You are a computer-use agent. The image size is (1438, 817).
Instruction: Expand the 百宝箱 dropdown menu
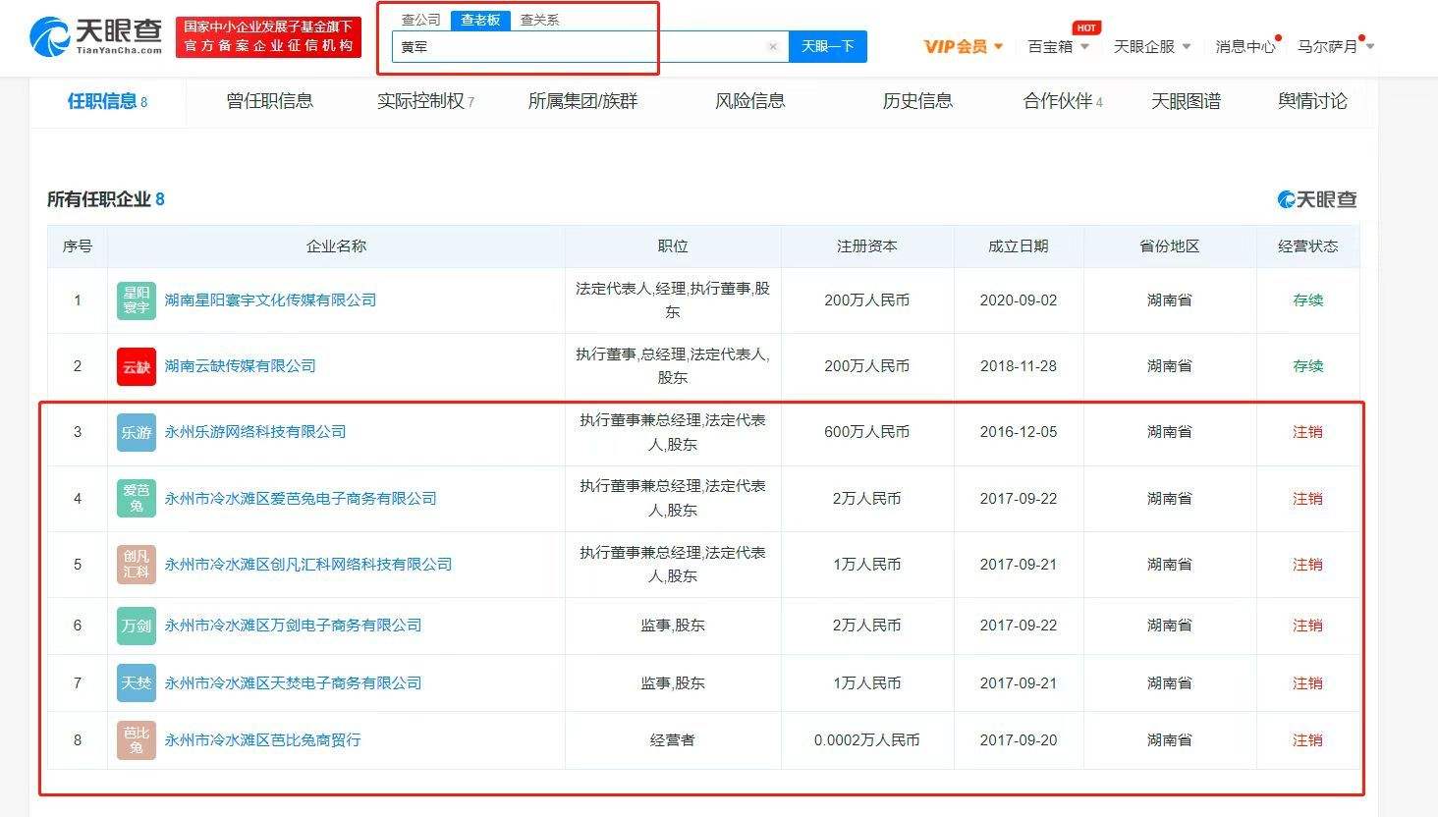tap(1058, 46)
